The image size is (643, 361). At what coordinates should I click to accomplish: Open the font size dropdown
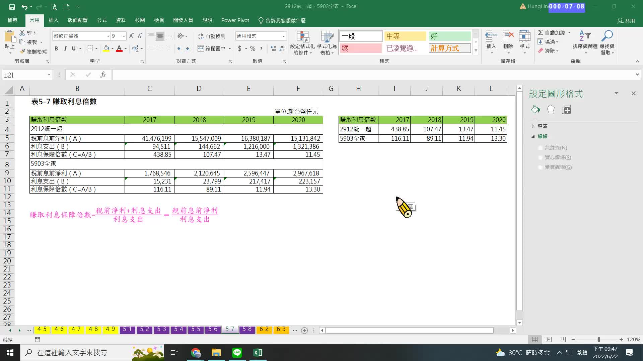tap(124, 36)
